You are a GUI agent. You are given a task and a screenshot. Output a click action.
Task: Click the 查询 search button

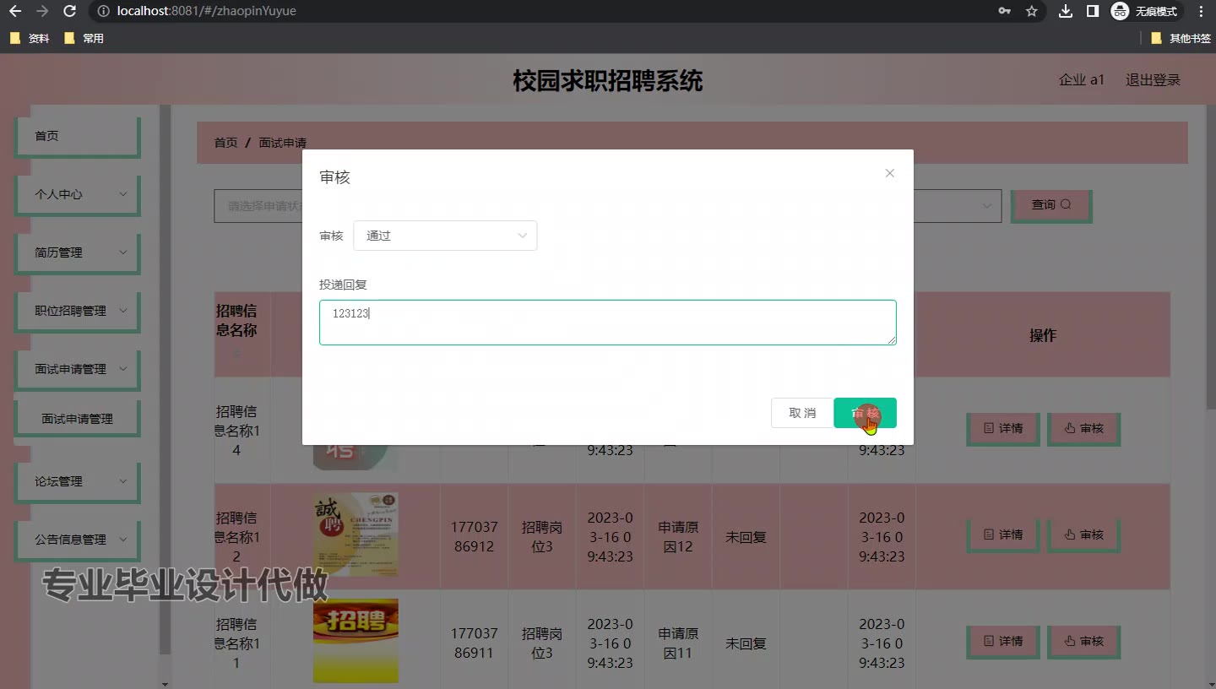click(x=1051, y=205)
